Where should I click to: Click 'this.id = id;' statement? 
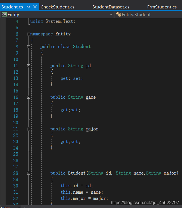click(x=77, y=186)
